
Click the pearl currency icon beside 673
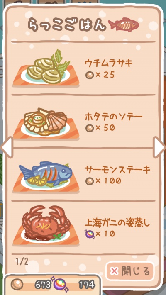(x=17, y=284)
